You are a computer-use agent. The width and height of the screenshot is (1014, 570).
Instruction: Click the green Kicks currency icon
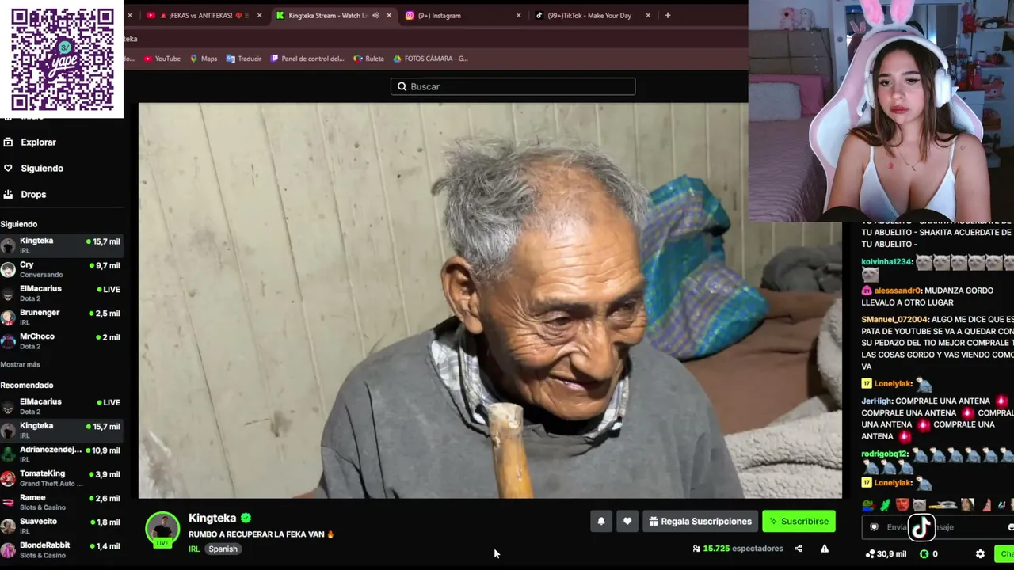pos(924,554)
